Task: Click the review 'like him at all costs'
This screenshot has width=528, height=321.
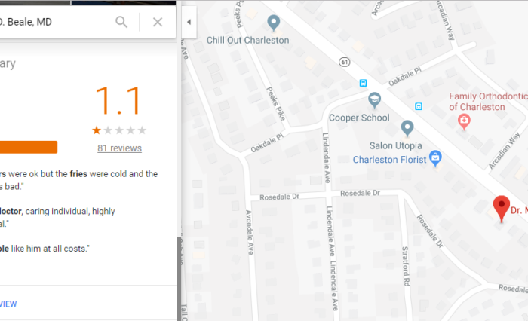Action: [x=45, y=249]
